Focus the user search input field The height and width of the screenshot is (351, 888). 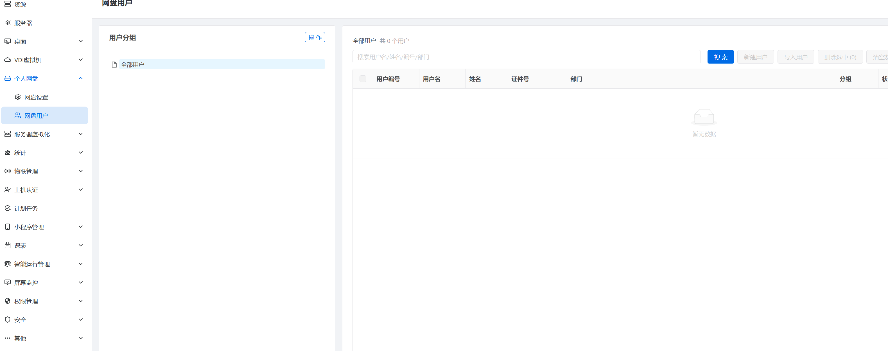[x=526, y=57]
